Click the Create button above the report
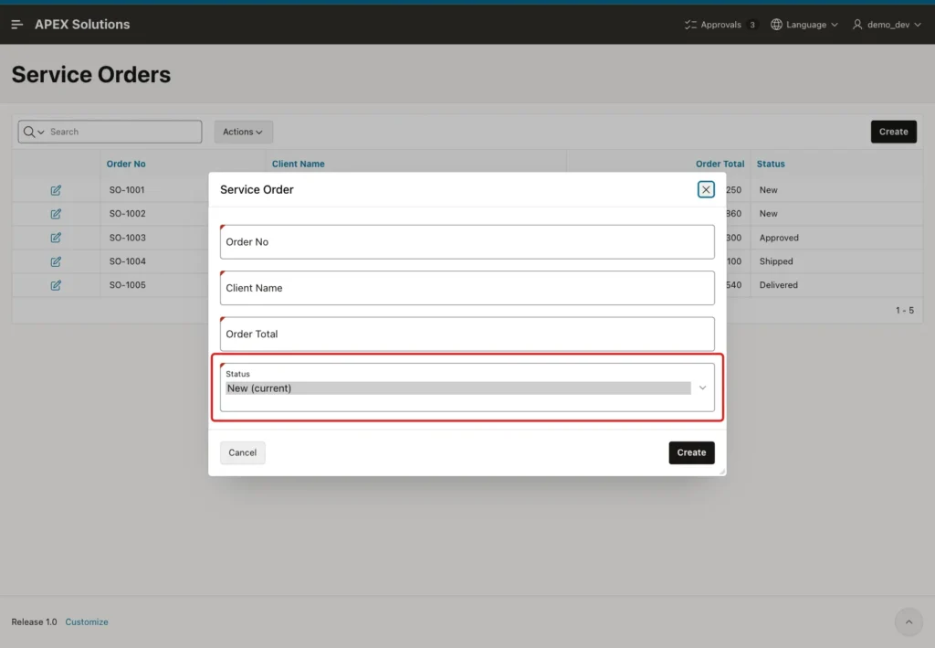This screenshot has width=935, height=648. (893, 132)
